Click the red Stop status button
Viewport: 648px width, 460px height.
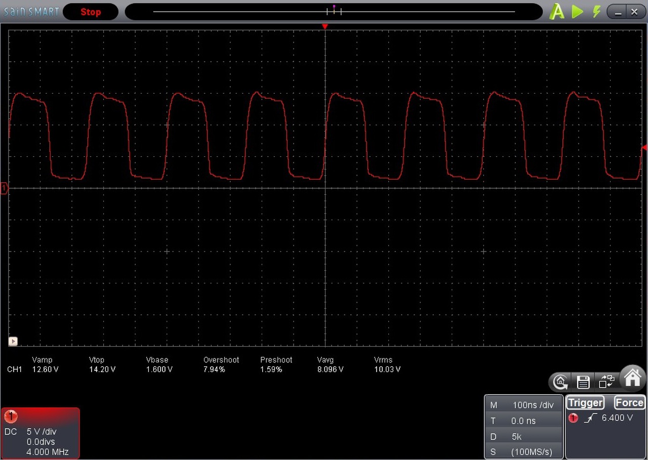[91, 12]
